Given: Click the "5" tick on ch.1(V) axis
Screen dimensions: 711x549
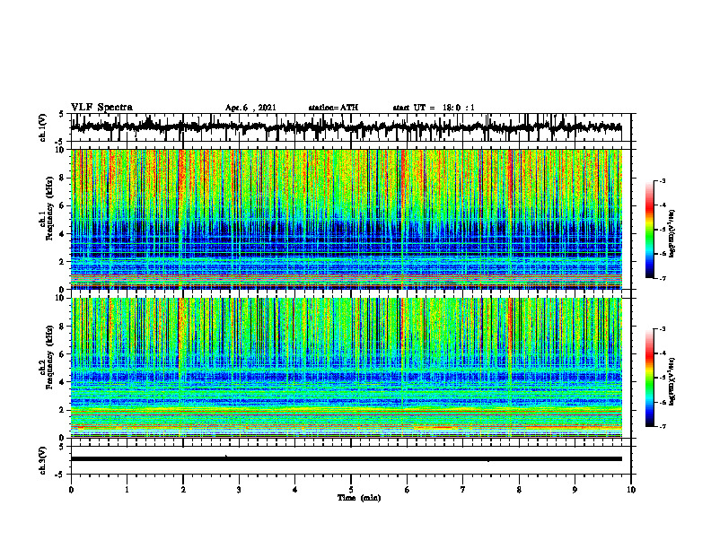Looking at the screenshot, I should point(62,115).
